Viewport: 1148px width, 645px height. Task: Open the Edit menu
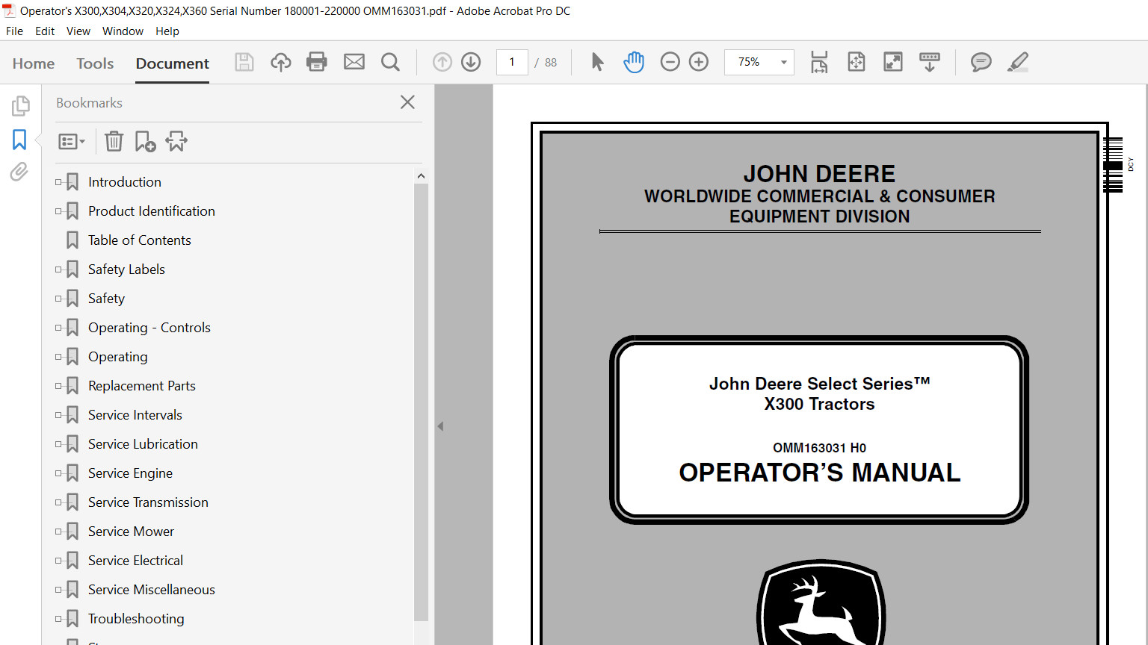click(45, 31)
